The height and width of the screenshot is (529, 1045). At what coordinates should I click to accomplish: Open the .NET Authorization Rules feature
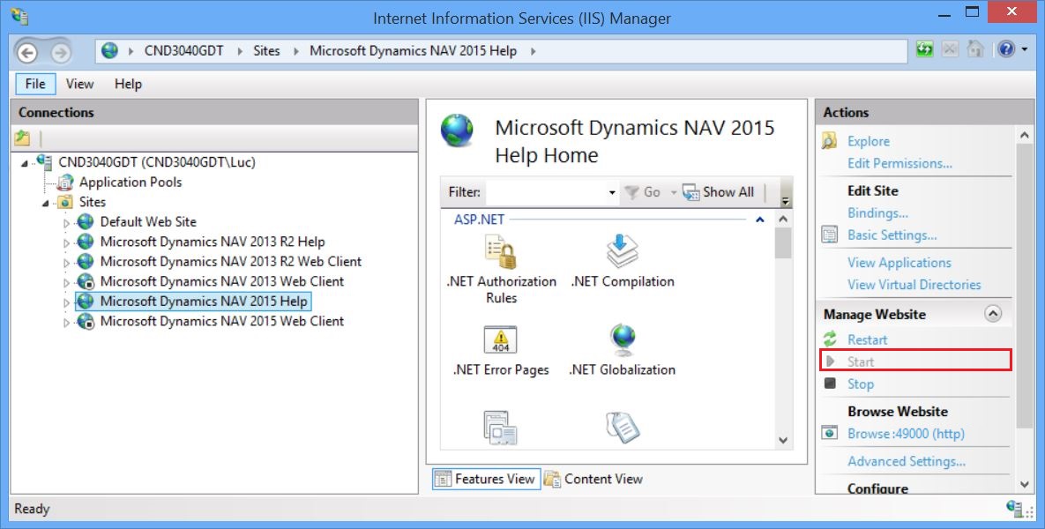pos(501,271)
